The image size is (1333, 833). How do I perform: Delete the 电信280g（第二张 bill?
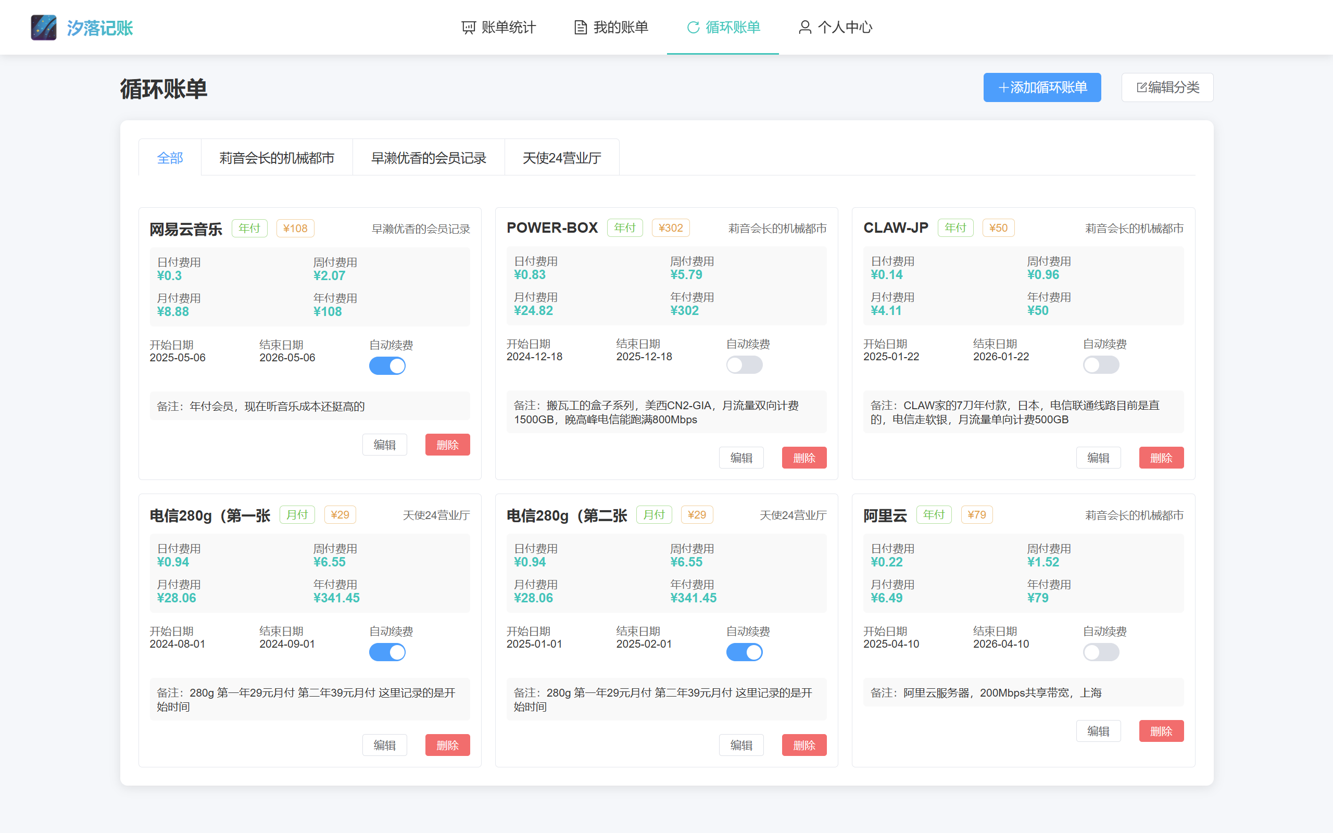[804, 745]
